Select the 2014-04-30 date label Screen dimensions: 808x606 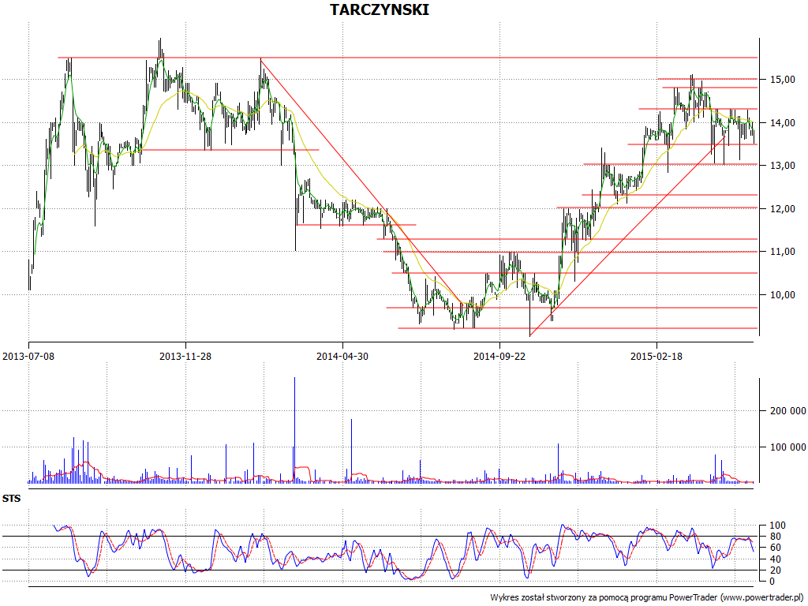[342, 356]
